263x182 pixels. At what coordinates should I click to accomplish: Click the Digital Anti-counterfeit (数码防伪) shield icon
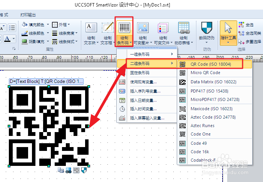[x=207, y=28]
